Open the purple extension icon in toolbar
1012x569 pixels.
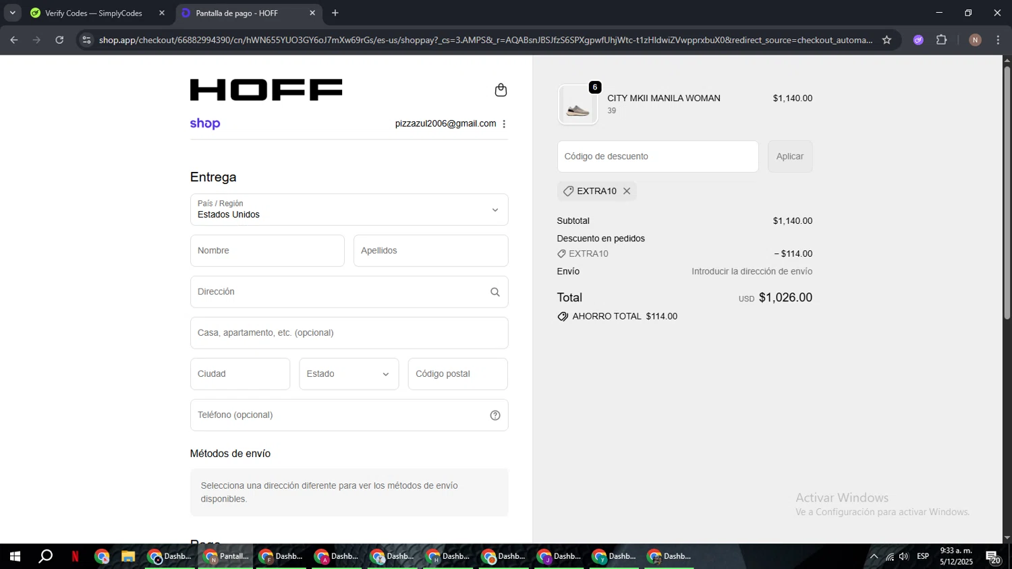pyautogui.click(x=918, y=40)
